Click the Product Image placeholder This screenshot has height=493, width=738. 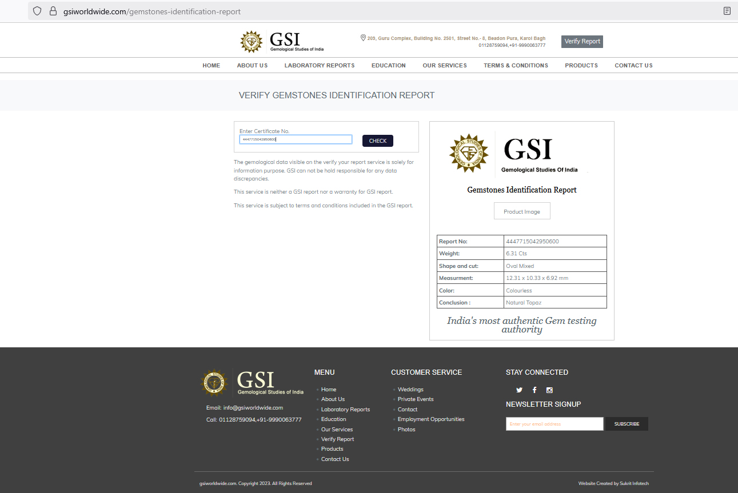coord(522,211)
